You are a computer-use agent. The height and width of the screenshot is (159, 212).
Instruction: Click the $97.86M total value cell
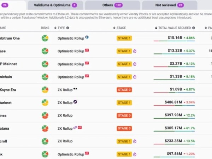(x=175, y=154)
